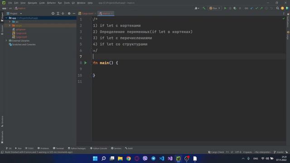Click the run gutter icon beside fn main
Image resolution: width=290 pixels, height=163 pixels.
[x=86, y=63]
